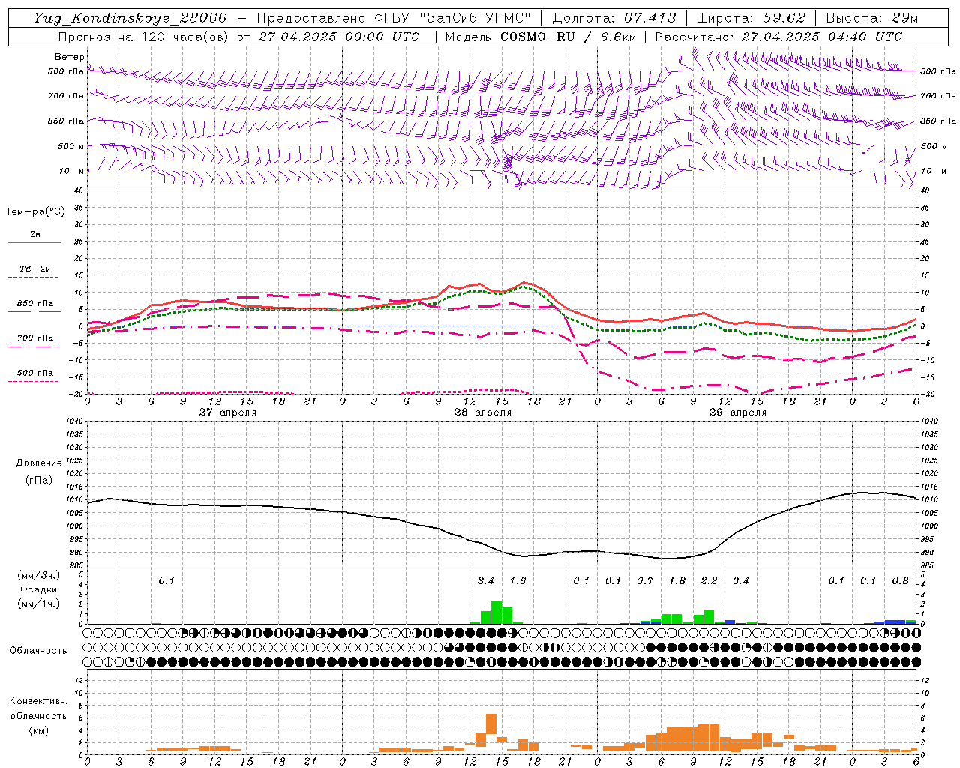Screen dimensions: 960x768
Task: Click the '500 м' wind level label on left
Action: tap(71, 146)
